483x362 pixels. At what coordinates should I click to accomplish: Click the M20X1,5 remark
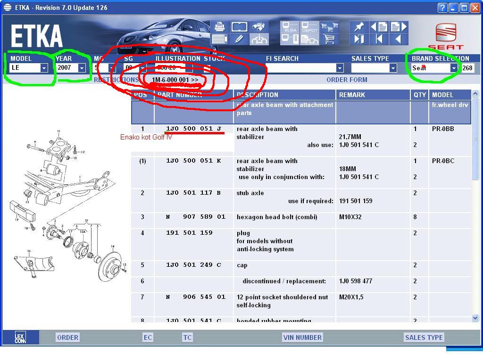(351, 297)
